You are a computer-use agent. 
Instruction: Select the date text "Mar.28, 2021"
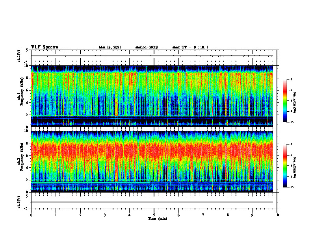(x=110, y=47)
